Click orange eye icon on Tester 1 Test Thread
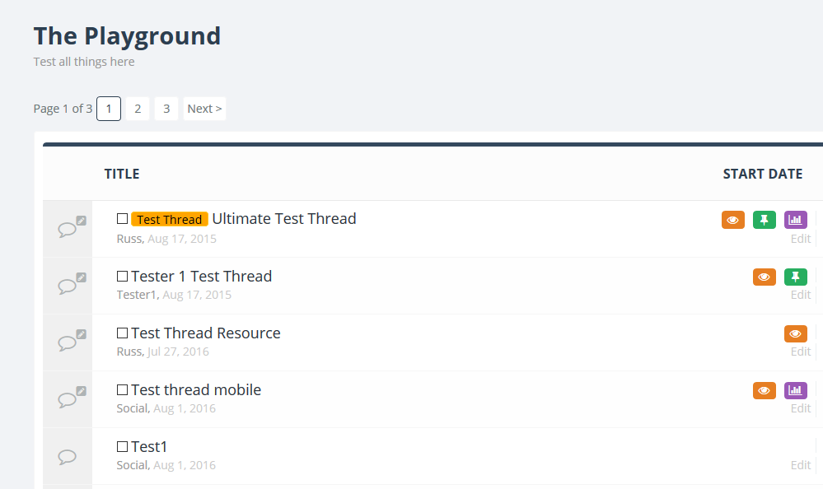The image size is (823, 489). coord(765,277)
